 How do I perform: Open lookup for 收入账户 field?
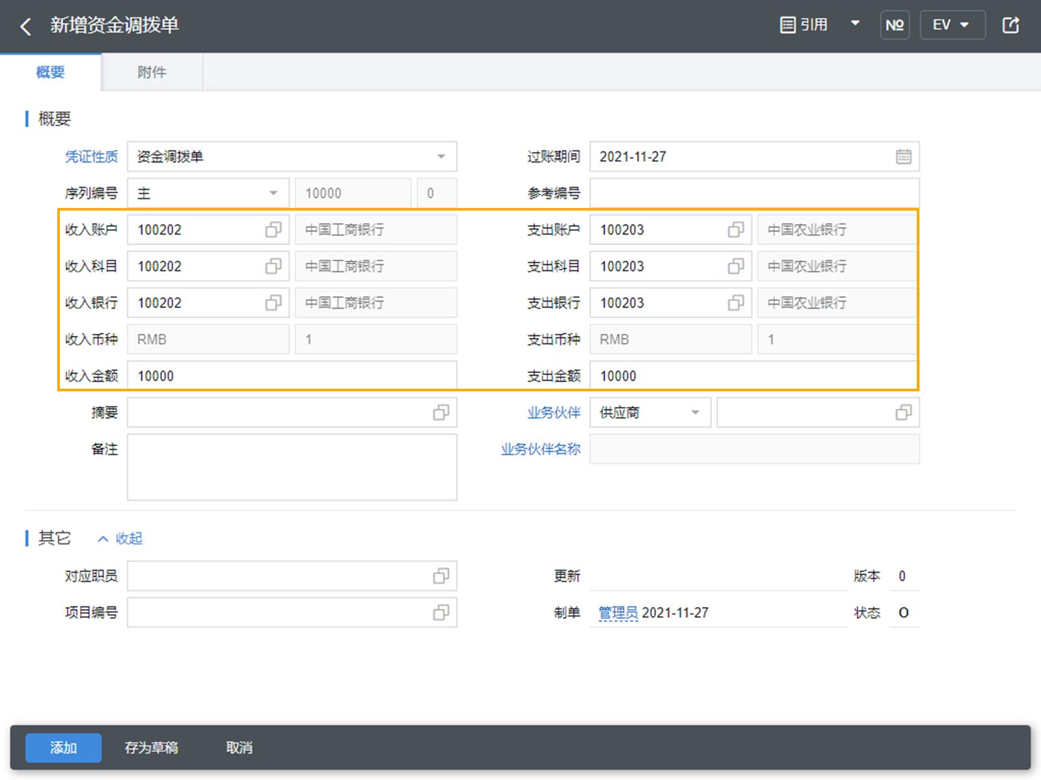(x=273, y=229)
